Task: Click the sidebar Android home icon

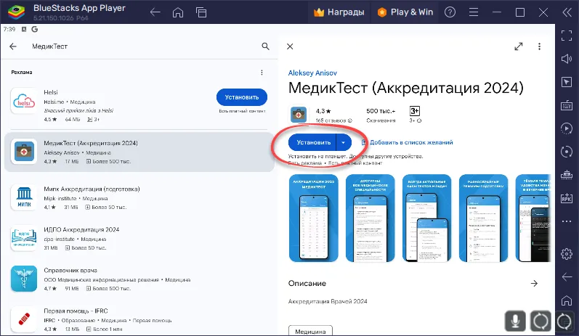Action: click(567, 300)
